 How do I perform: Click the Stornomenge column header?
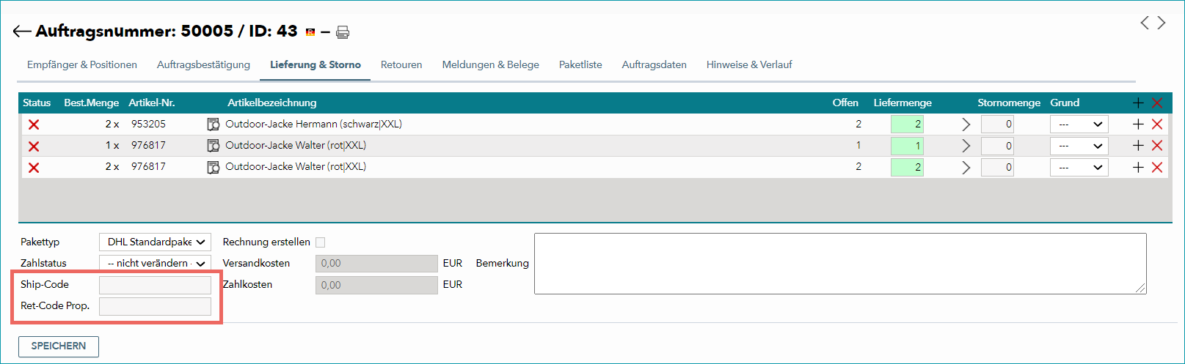1009,103
